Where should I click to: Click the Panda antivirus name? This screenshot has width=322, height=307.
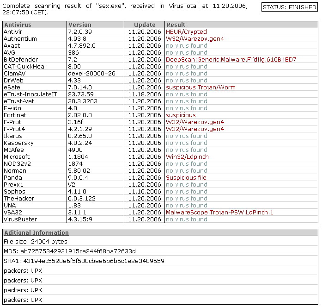point(13,177)
